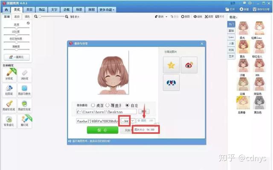Open the undo history dropdown arrow
This screenshot has height=170, width=273.
(x=166, y=17)
